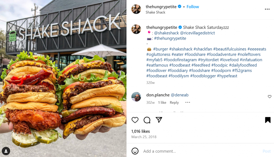
Task: Click the burger photo
Action: tap(63, 79)
